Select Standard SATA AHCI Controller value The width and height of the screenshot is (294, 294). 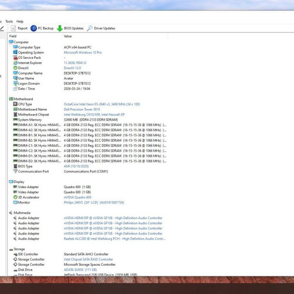pos(86,254)
